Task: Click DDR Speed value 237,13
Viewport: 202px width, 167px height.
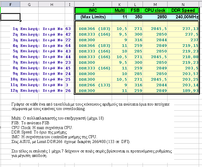Action: click(190, 29)
